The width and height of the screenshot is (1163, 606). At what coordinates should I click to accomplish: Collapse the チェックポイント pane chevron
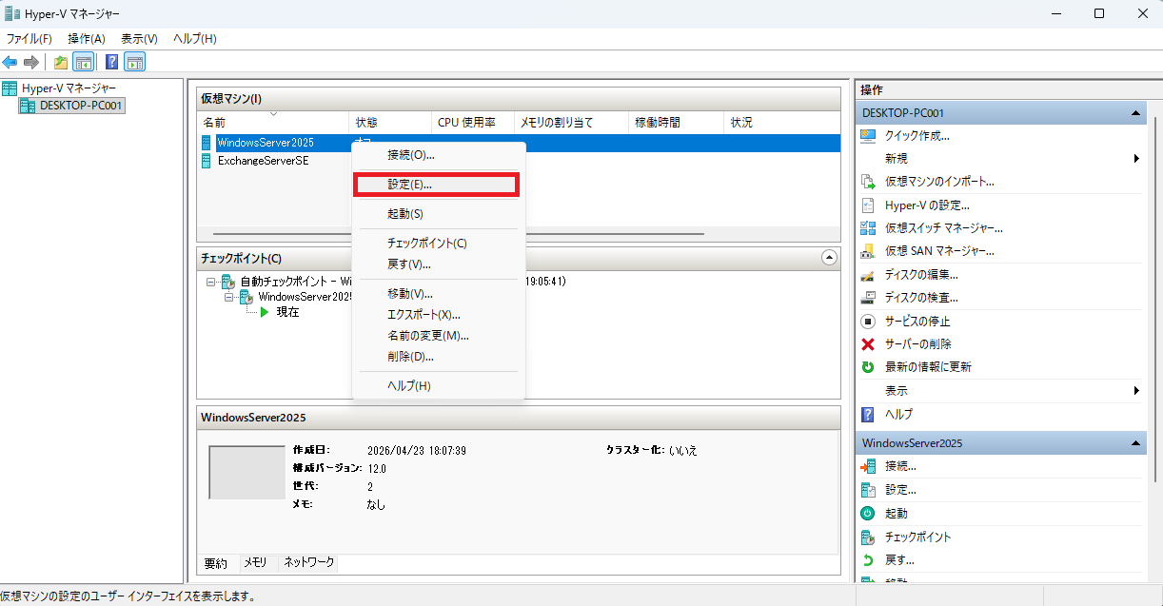click(829, 257)
